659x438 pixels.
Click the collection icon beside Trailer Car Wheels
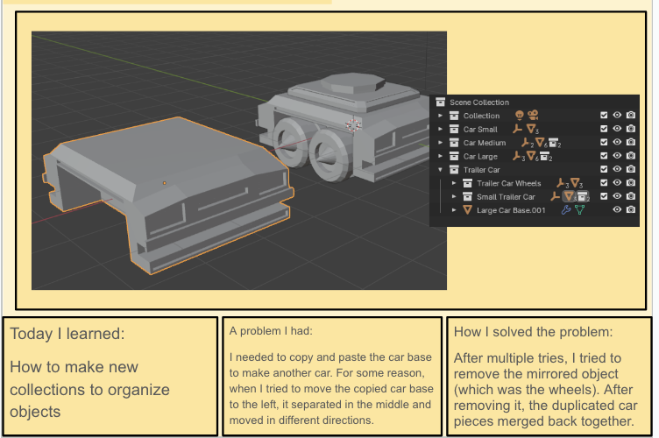click(467, 183)
